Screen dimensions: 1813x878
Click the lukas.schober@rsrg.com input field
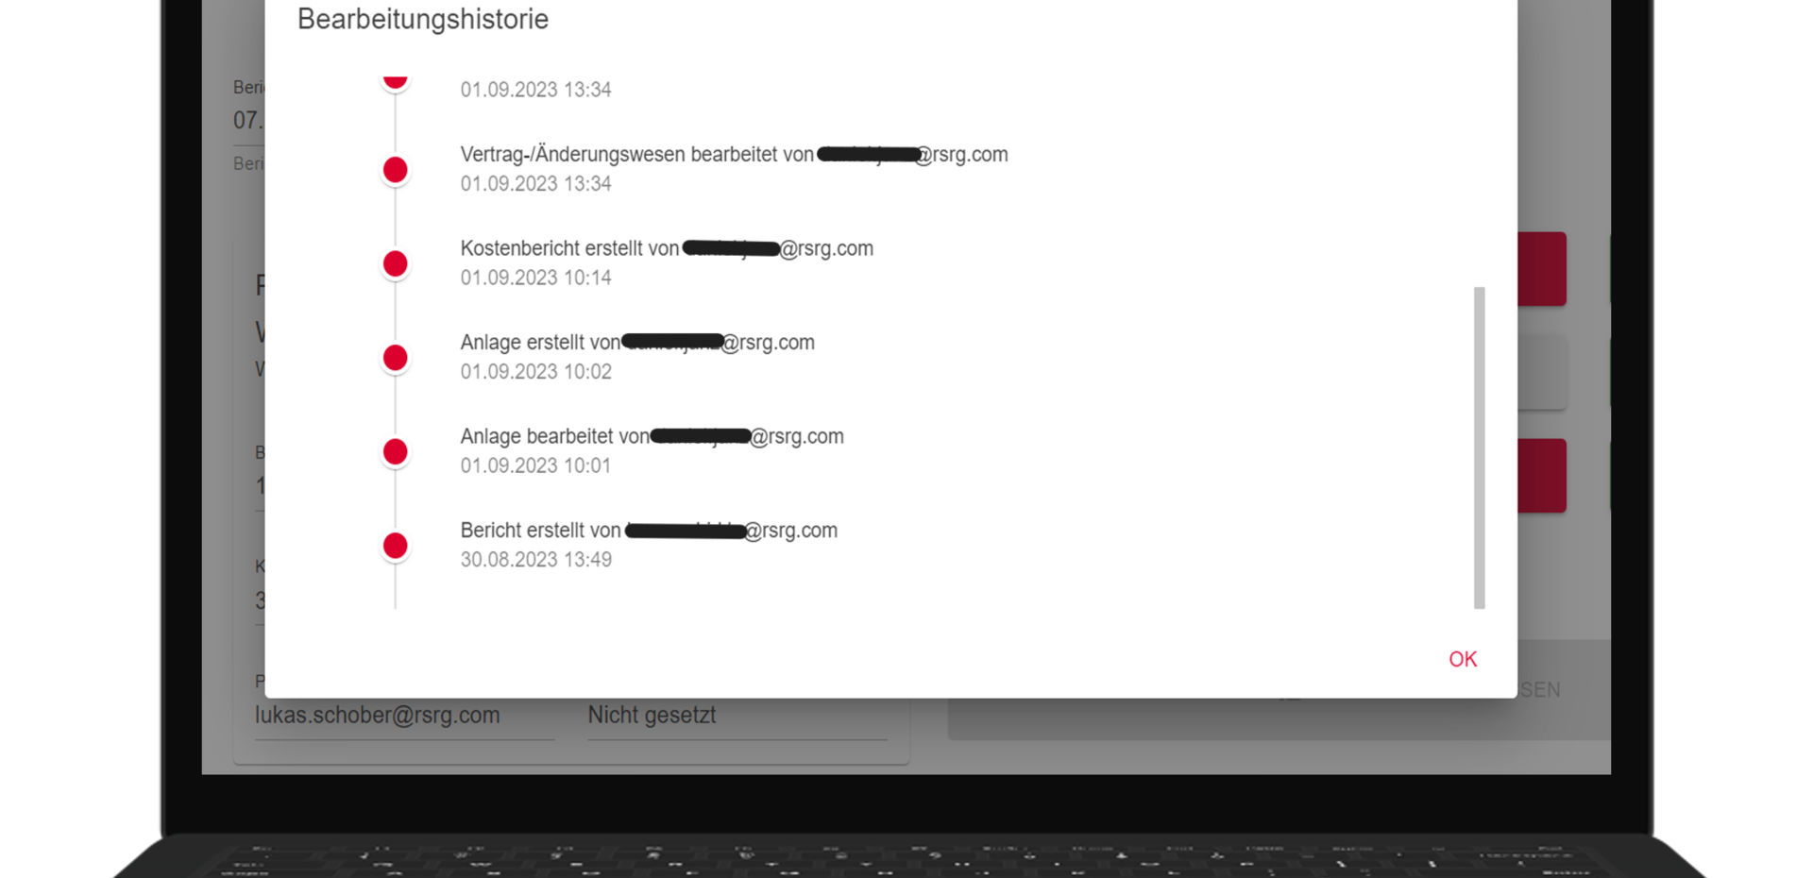point(404,715)
